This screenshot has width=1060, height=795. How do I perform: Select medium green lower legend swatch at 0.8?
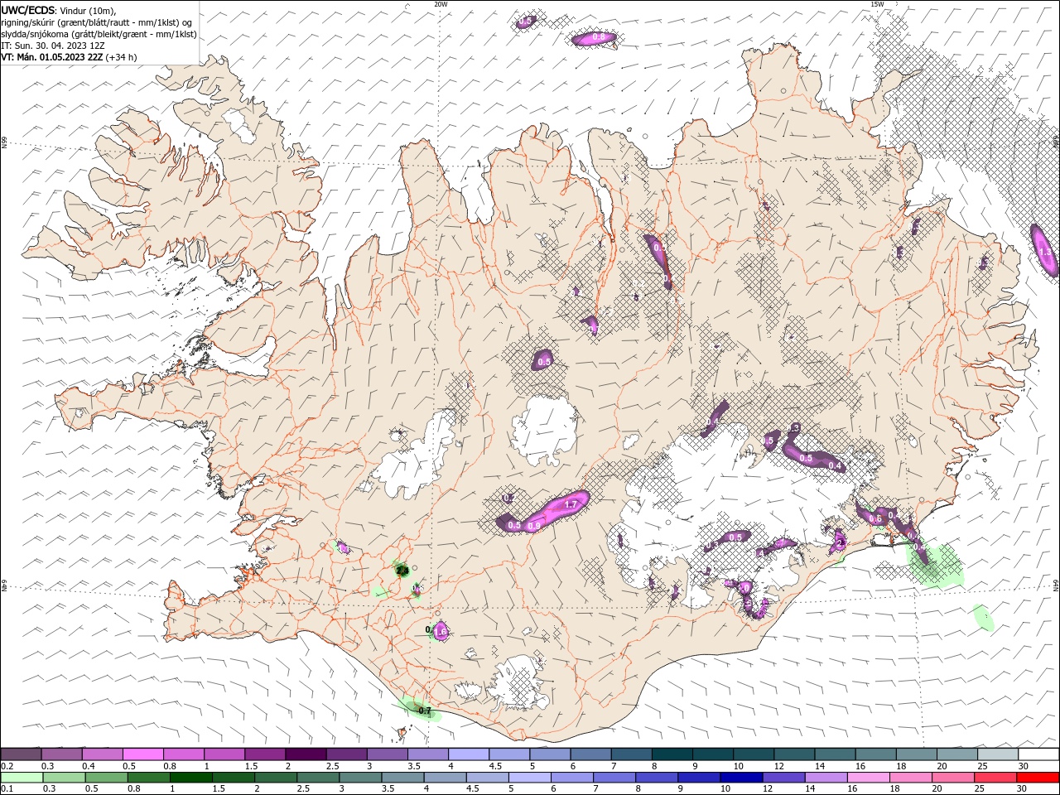(148, 778)
